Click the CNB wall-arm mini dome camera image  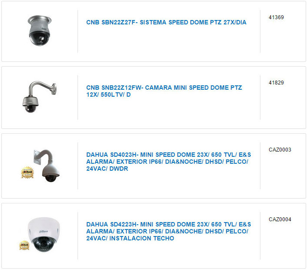[39, 97]
